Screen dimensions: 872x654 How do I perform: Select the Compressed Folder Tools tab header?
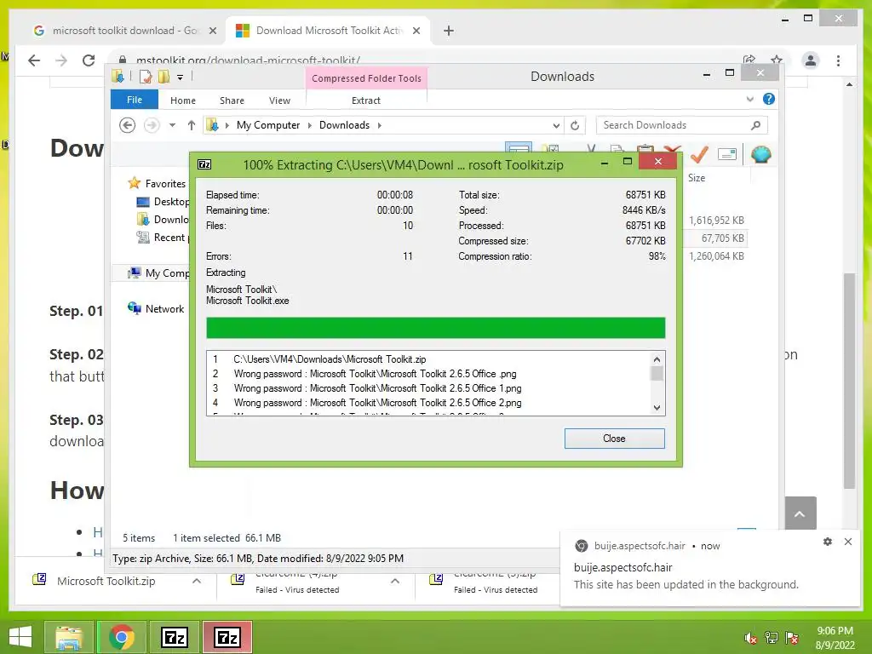pyautogui.click(x=366, y=77)
